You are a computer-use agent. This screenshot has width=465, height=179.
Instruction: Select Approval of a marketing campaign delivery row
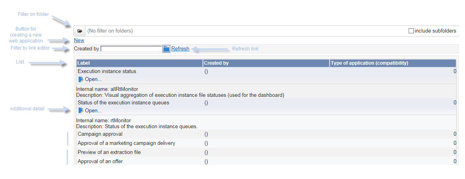tap(266, 143)
